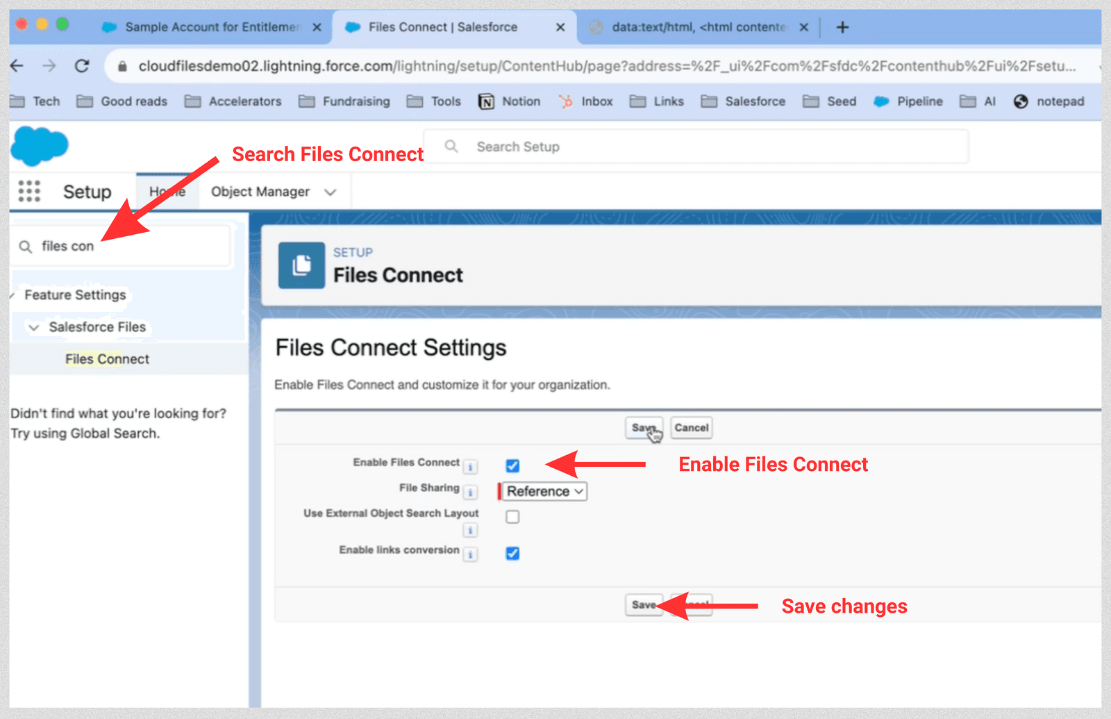Enable Use External Object Search Layout
The width and height of the screenshot is (1111, 719).
click(512, 516)
